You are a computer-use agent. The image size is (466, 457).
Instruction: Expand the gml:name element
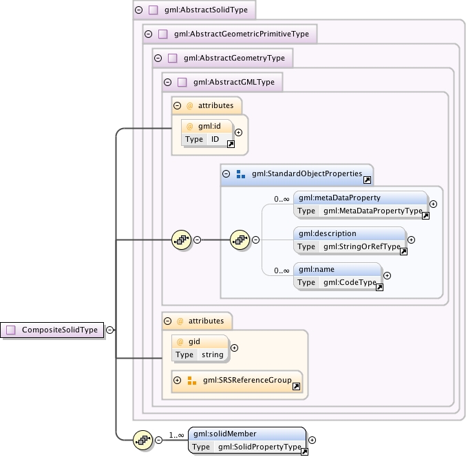pos(387,275)
